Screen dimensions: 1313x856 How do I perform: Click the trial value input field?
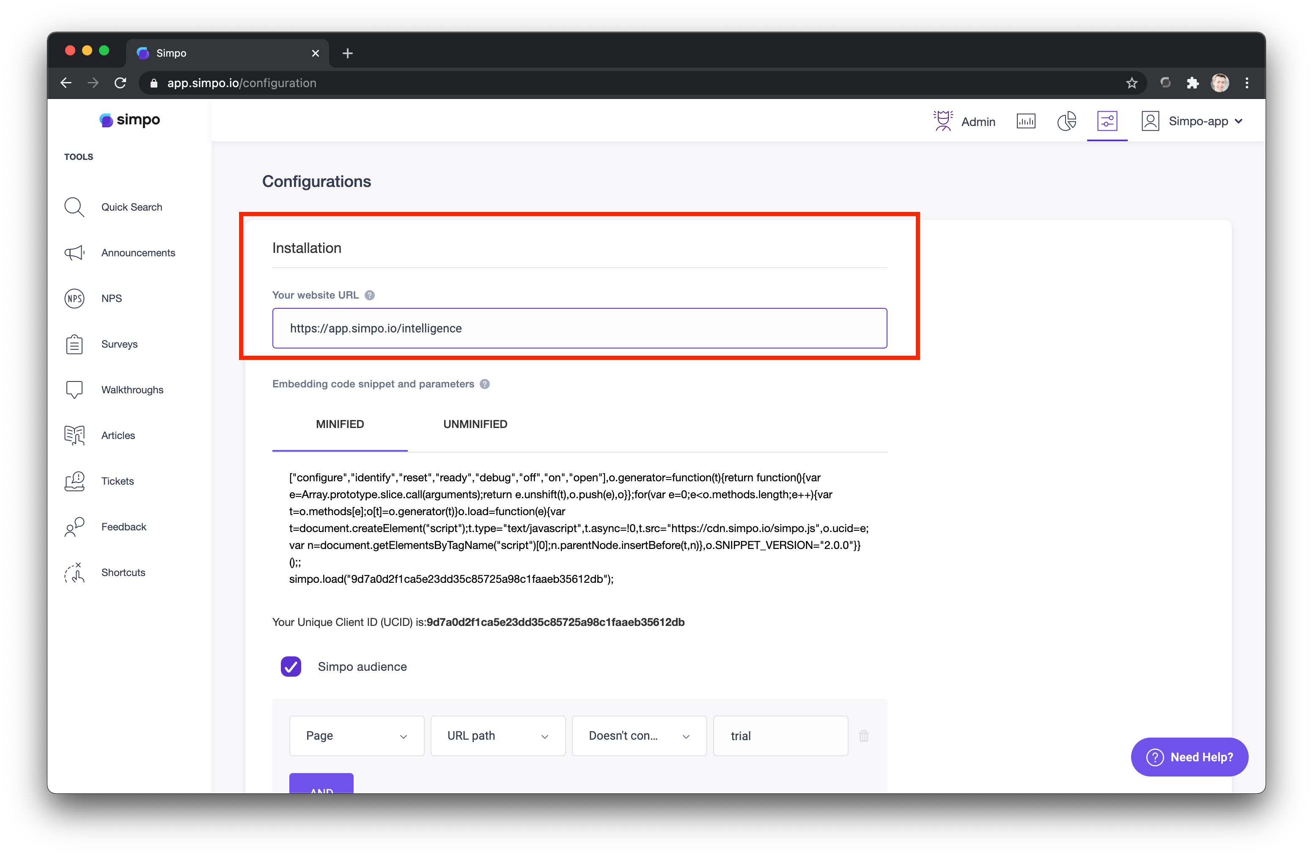[780, 736]
